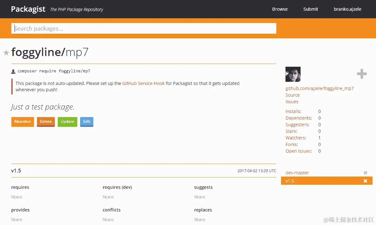
Task: Click the Installs label
Action: pyautogui.click(x=293, y=111)
